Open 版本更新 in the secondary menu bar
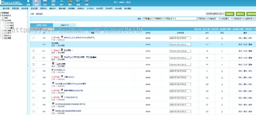Screen dimensions: 256x115 click(x=128, y=9)
